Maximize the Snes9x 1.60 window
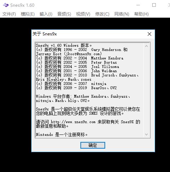The width and height of the screenshot is (170, 172). coord(154,5)
